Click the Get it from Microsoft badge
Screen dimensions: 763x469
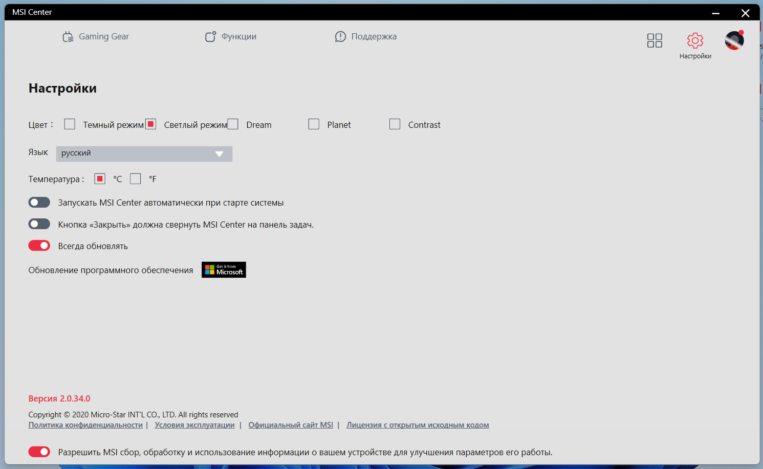[224, 270]
